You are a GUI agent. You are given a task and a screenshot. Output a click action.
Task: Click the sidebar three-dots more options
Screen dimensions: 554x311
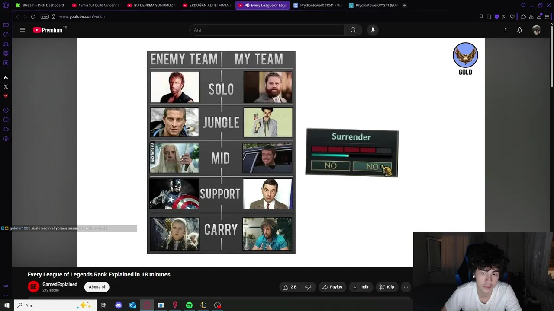tap(6, 295)
